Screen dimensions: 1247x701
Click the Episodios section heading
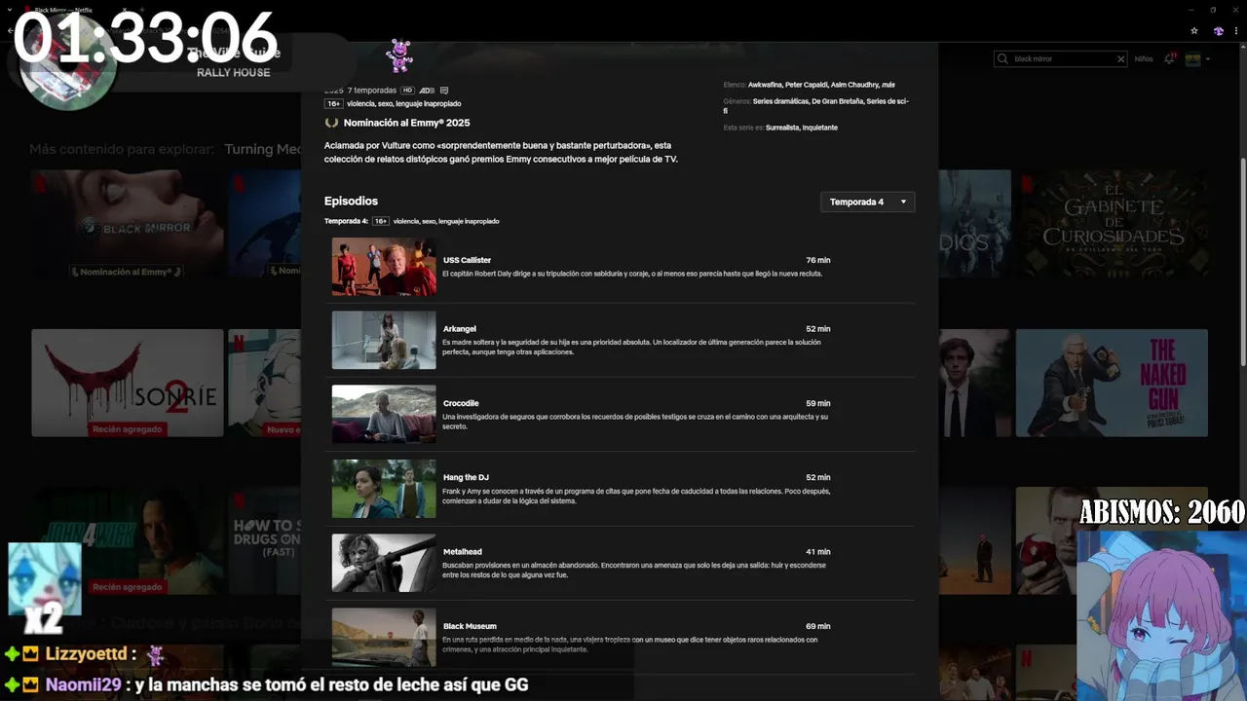click(351, 201)
